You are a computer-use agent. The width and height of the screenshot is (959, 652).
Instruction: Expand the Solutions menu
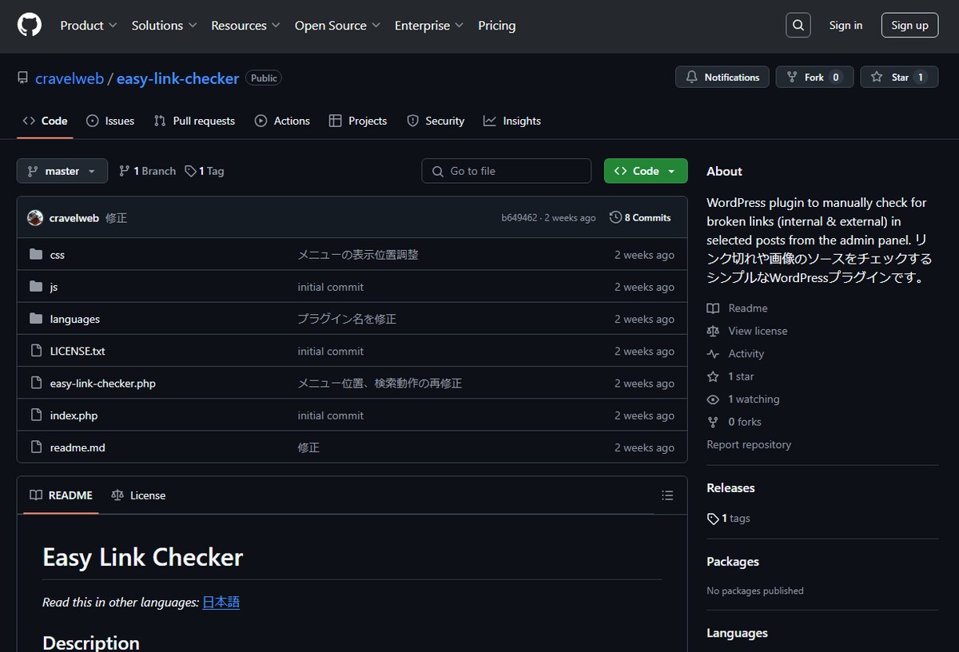[164, 26]
